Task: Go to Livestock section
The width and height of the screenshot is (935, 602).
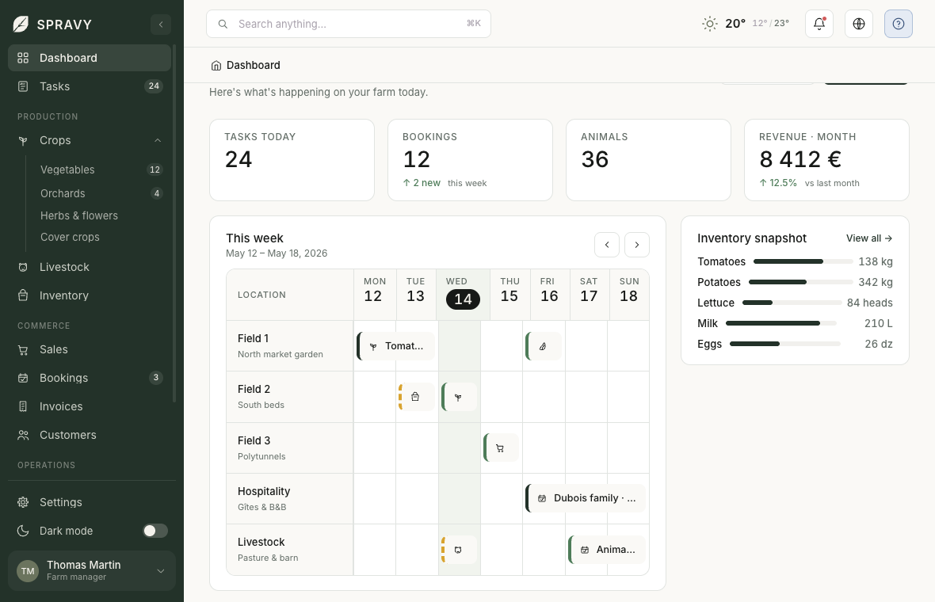Action: point(90,267)
